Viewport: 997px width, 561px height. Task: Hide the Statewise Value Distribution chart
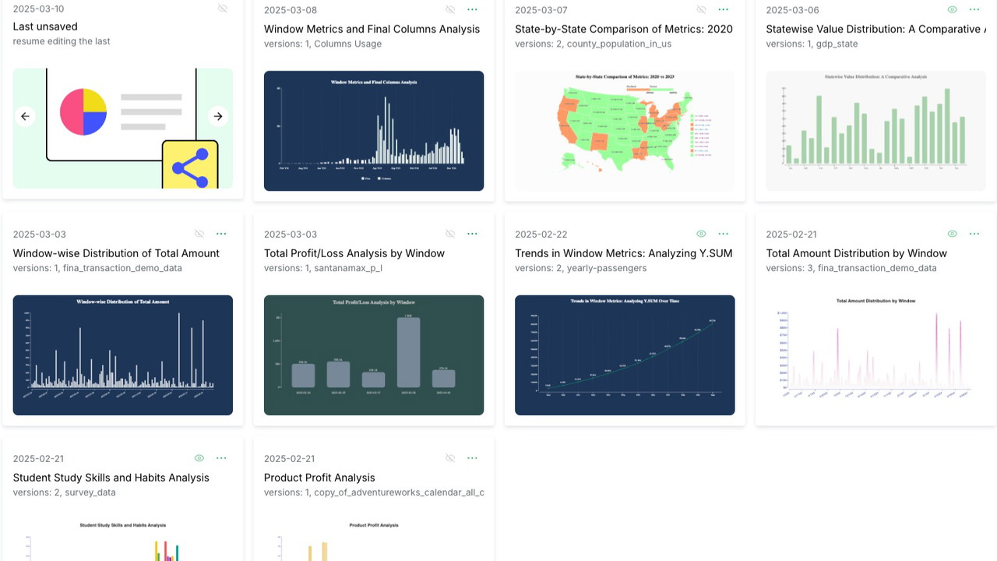tap(952, 9)
